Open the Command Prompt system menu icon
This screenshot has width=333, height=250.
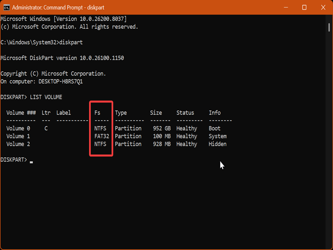pos(7,7)
